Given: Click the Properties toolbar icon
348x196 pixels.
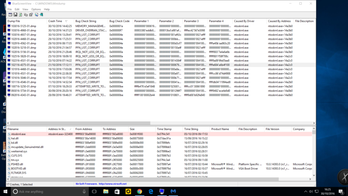Looking at the screenshot, I should tap(31, 15).
